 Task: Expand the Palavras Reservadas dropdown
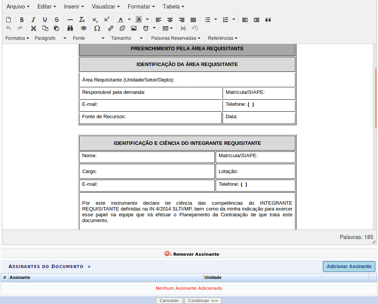[x=175, y=38]
